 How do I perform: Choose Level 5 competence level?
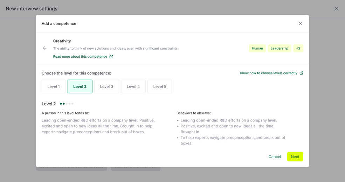[160, 86]
